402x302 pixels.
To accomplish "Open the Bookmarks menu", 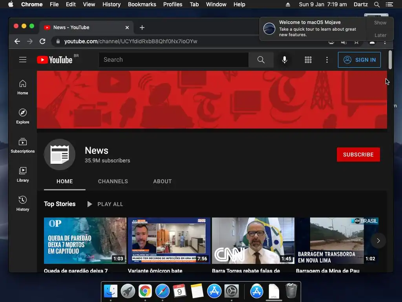I will 142,4.
